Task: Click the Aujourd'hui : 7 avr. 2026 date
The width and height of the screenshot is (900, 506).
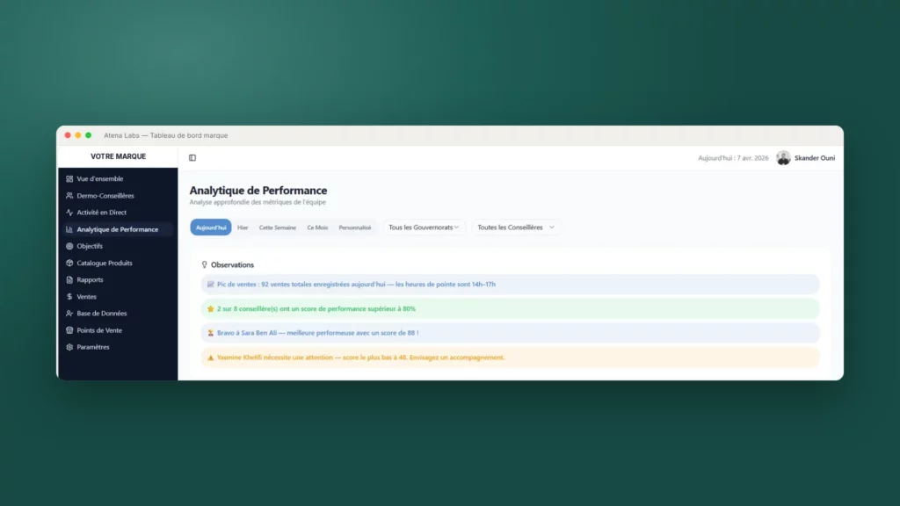Action: [733, 158]
